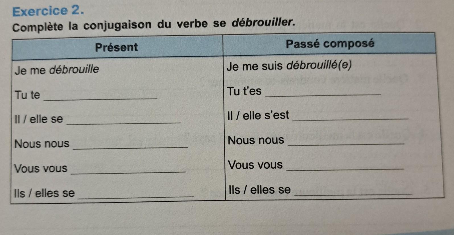Click the 'Exercice 2.' heading
This screenshot has height=235, width=454.
click(x=49, y=11)
